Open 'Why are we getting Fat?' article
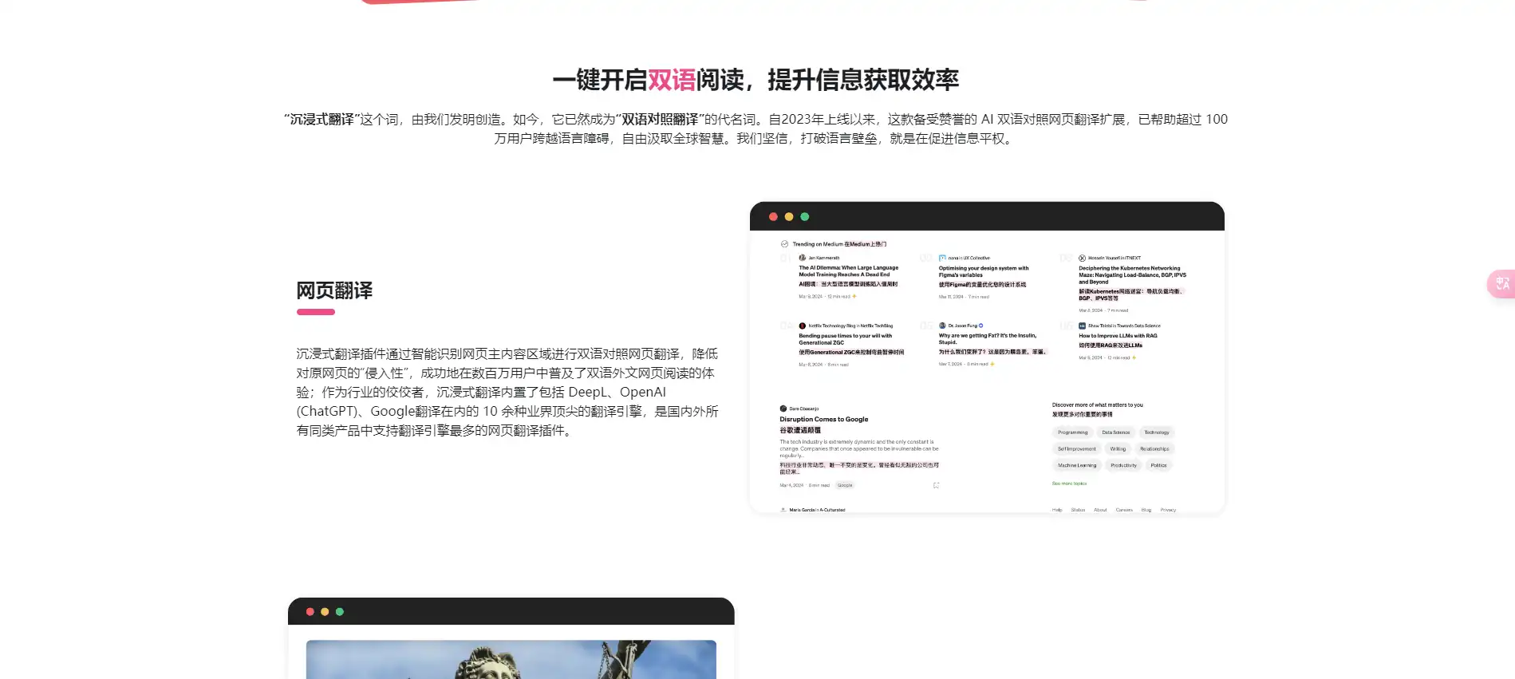The width and height of the screenshot is (1515, 679). (988, 339)
